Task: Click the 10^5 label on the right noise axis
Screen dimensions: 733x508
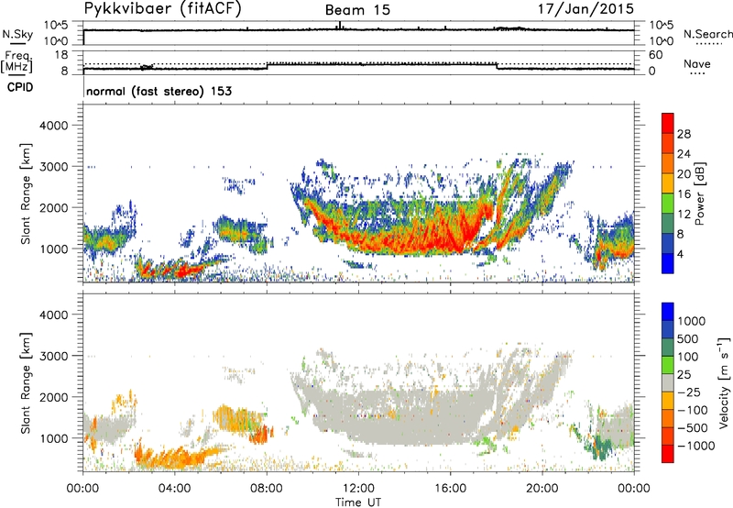Action: [661, 26]
